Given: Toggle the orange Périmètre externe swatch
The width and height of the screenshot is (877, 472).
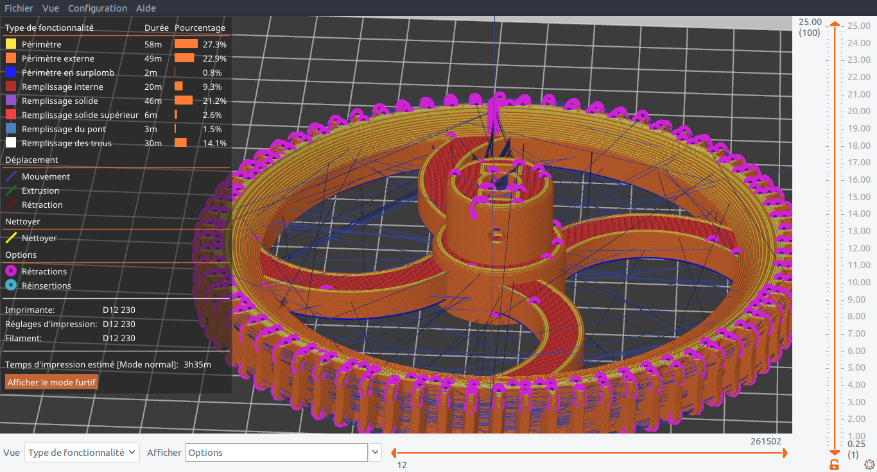Looking at the screenshot, I should pos(11,58).
